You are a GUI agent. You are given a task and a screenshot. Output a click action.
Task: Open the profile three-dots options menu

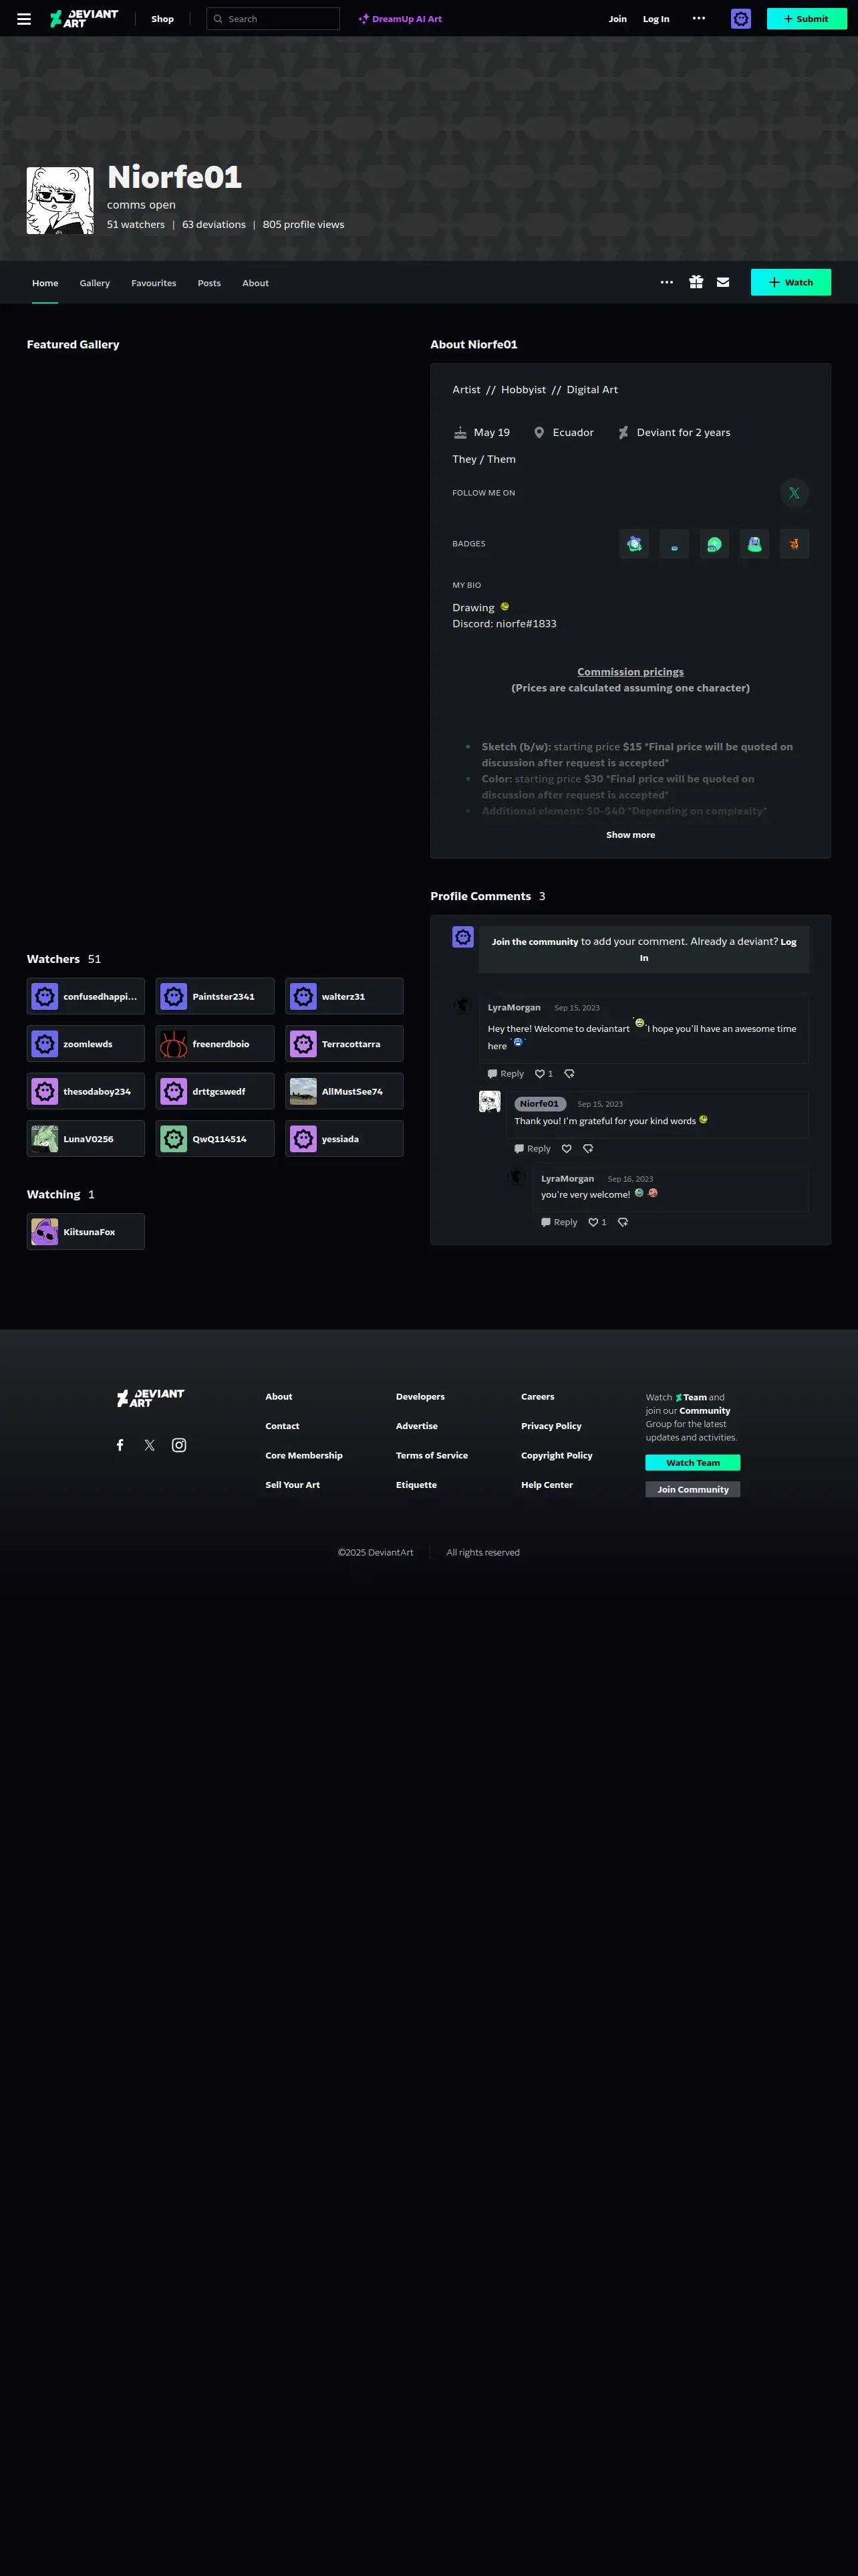tap(666, 283)
